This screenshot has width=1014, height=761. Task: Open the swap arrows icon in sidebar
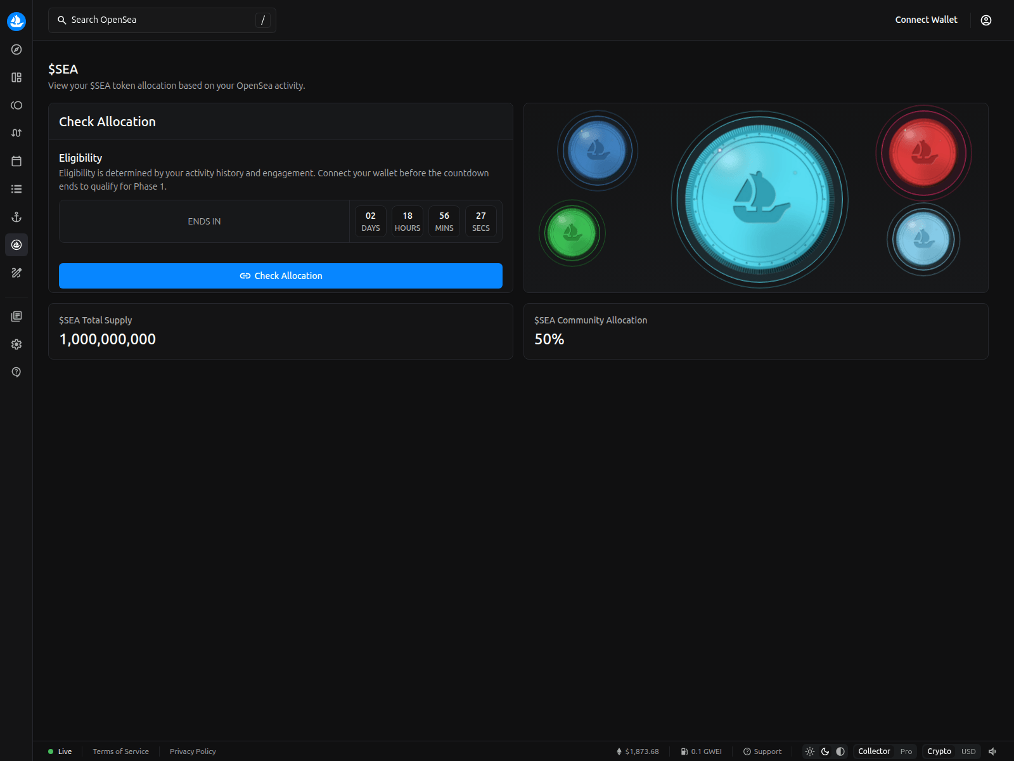click(x=16, y=133)
